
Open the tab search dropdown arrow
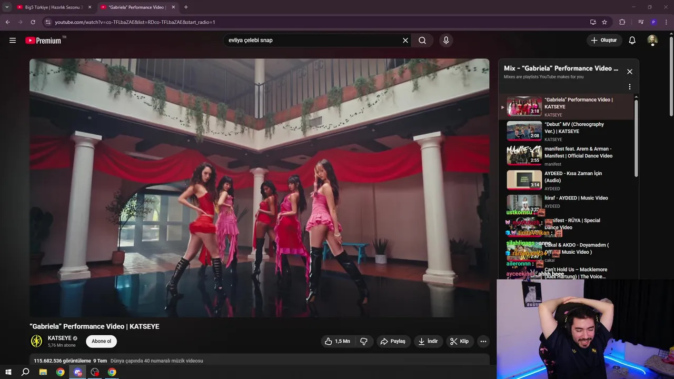click(7, 7)
